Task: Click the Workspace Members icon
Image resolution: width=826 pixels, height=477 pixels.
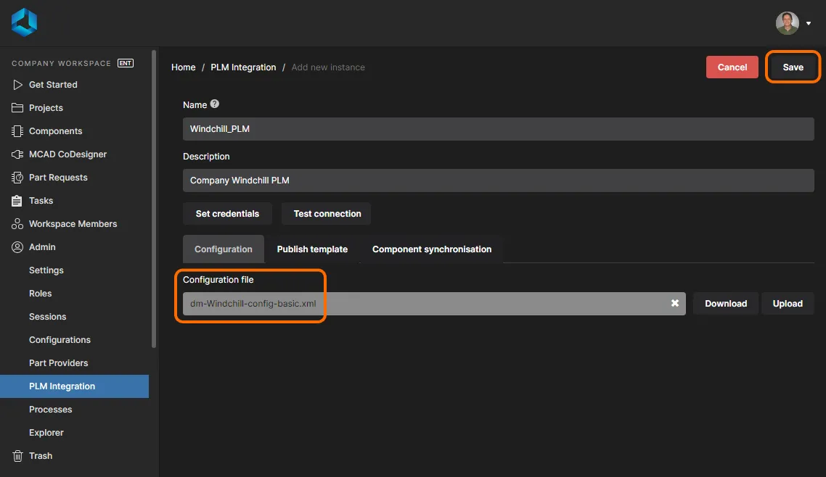Action: click(x=17, y=224)
